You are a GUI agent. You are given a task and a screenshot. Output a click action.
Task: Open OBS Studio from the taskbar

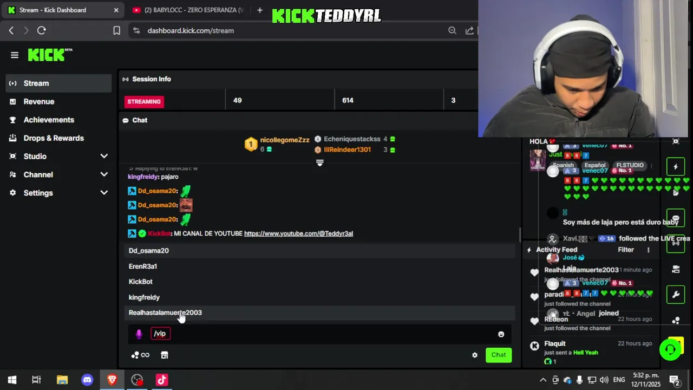pos(137,380)
